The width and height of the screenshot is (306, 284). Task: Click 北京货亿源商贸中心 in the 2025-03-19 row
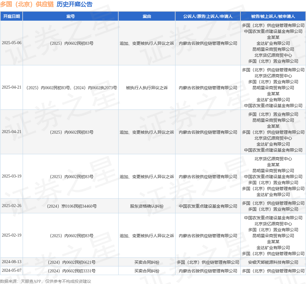pyautogui.click(x=273, y=159)
